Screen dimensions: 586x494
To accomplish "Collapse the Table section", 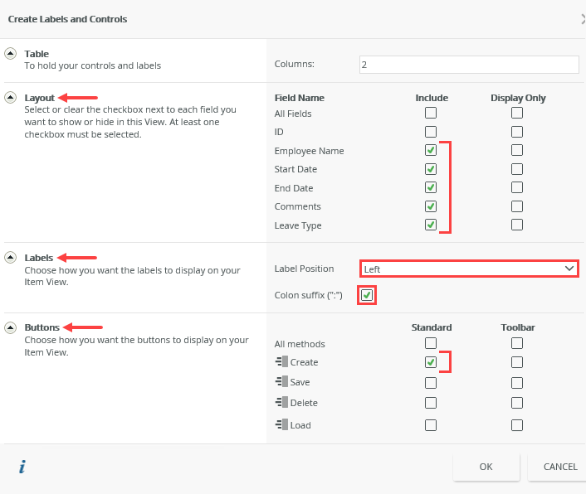I will click(x=11, y=54).
